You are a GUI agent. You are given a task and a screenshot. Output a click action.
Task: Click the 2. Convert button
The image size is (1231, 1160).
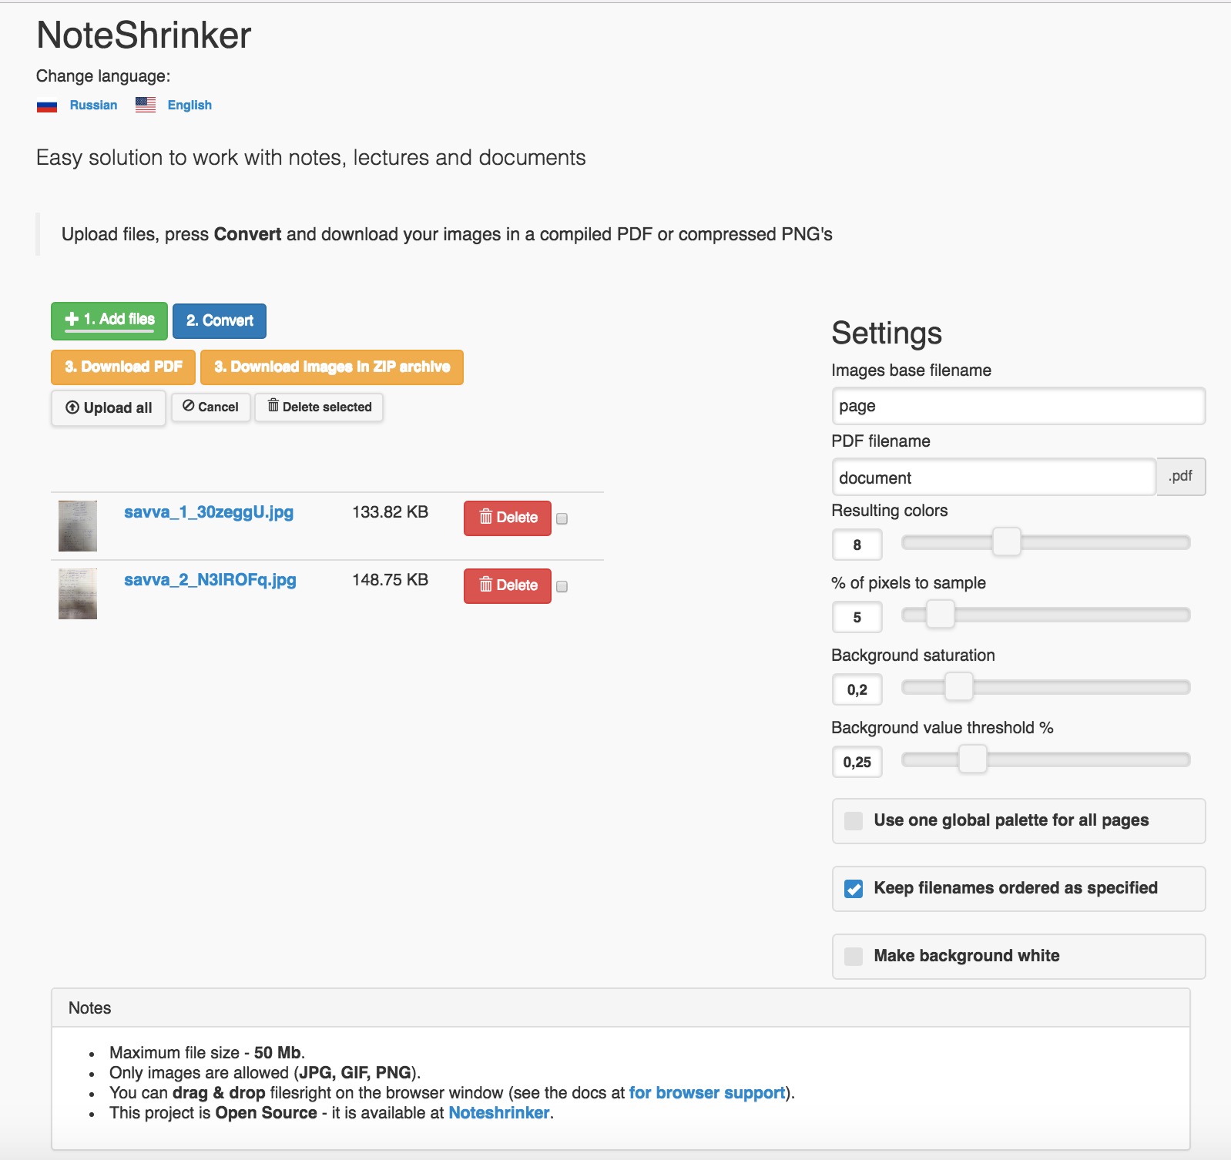pyautogui.click(x=220, y=321)
